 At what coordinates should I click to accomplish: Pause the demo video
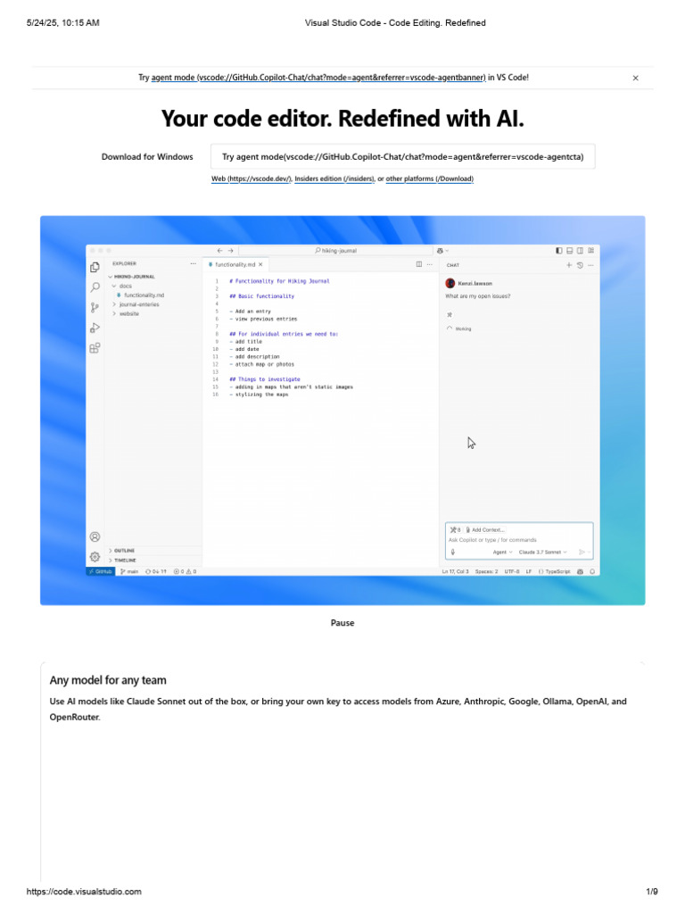click(x=342, y=623)
